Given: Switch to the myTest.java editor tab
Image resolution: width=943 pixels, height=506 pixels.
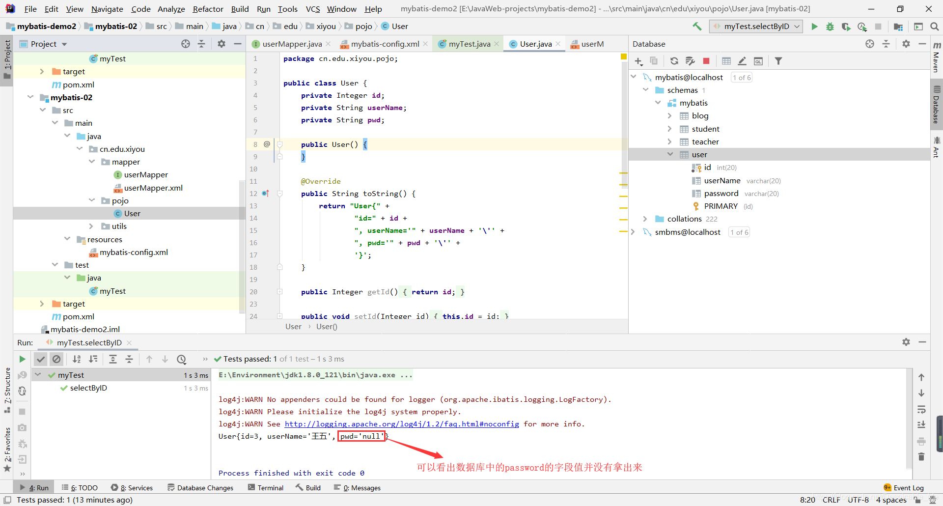Looking at the screenshot, I should tap(469, 44).
